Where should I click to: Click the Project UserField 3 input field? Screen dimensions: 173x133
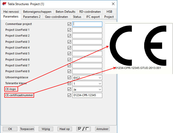(x=87, y=42)
